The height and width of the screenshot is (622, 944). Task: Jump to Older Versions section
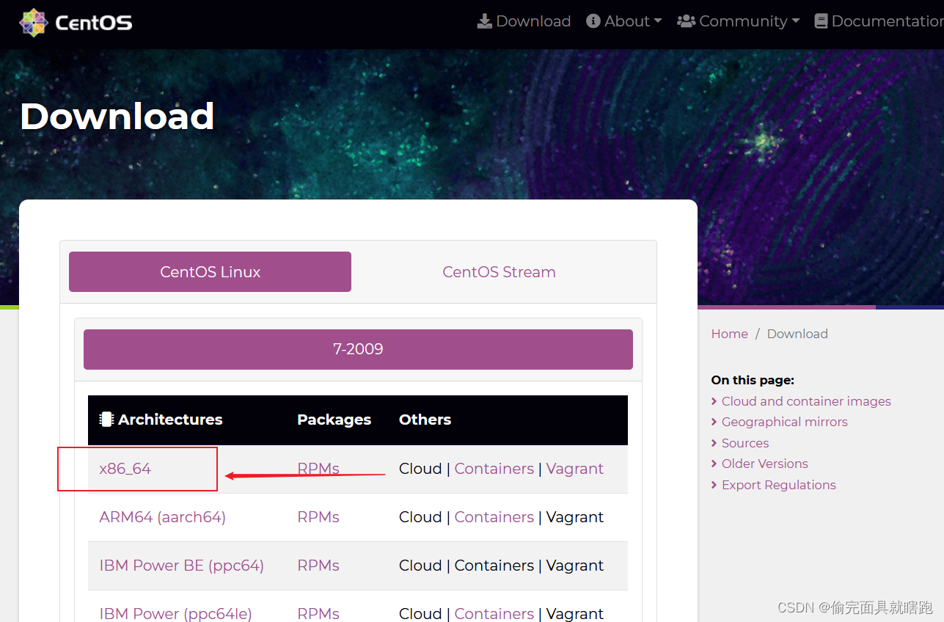pyautogui.click(x=765, y=464)
